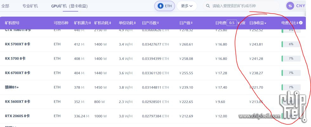Click efficiency value 3.8 W/M

coord(126,87)
